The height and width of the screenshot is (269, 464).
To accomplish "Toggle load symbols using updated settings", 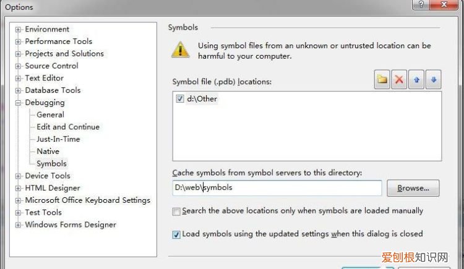I will coord(177,234).
